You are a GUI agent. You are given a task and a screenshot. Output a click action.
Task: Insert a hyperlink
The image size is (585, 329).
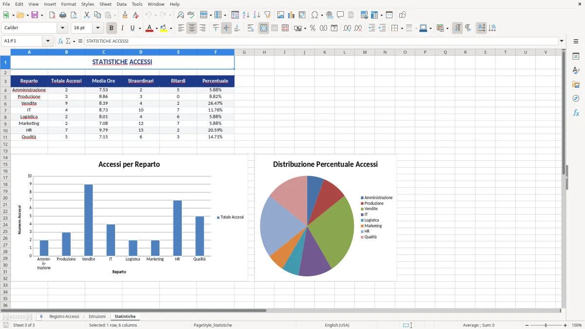tap(330, 15)
